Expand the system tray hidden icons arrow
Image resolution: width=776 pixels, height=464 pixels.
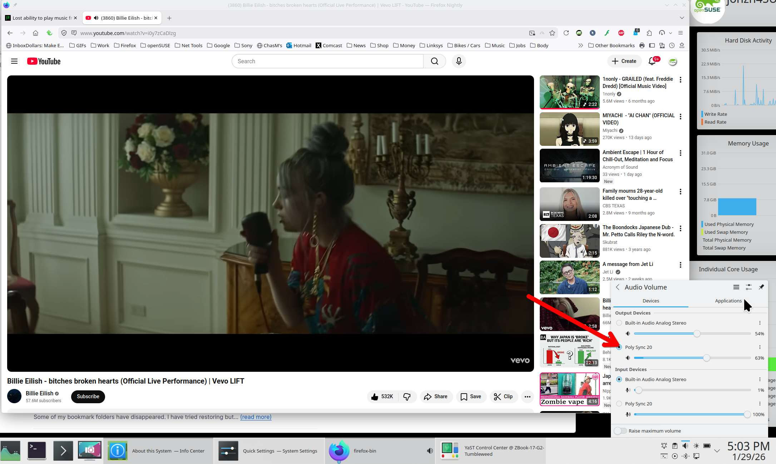717,451
